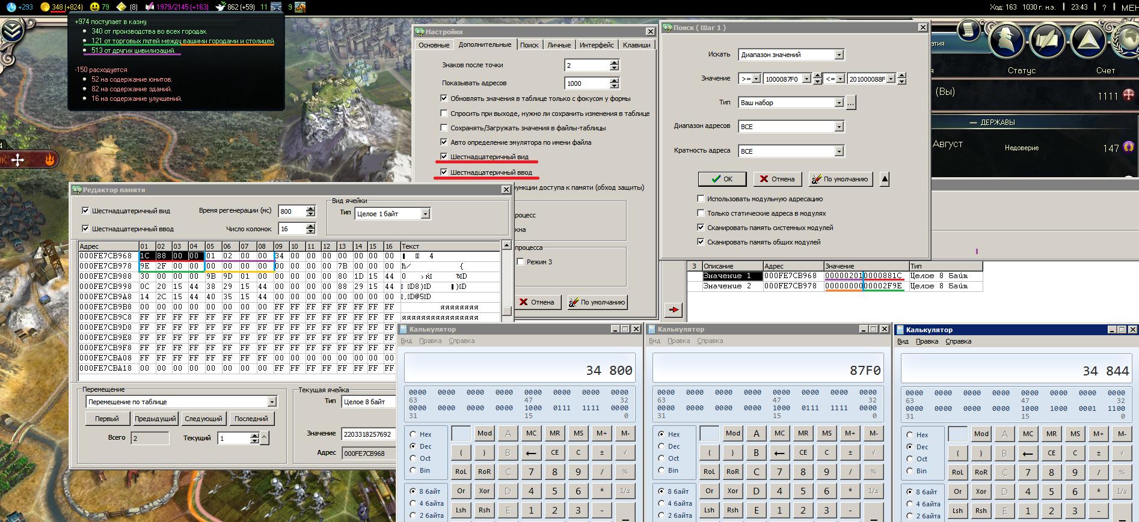This screenshot has width=1139, height=522.
Task: Click the black up-triangle button in search dialog
Action: (x=885, y=178)
